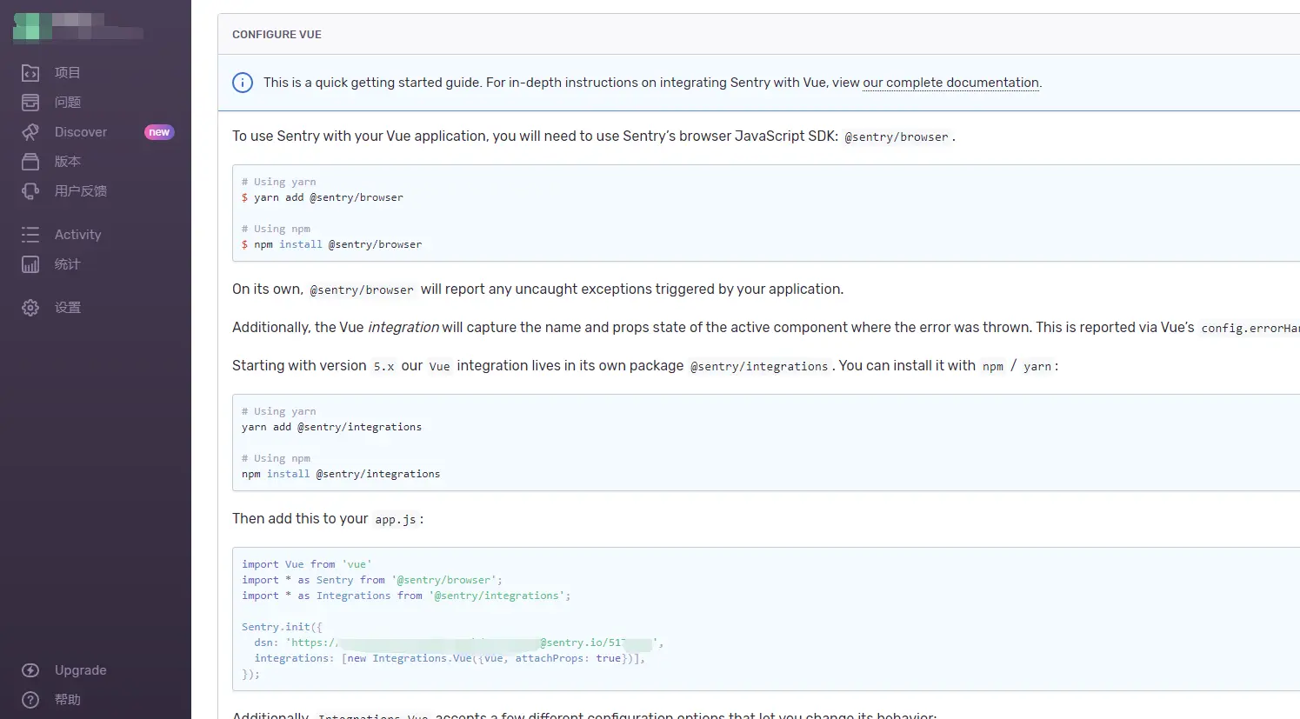This screenshot has height=719, width=1300.
Task: Click the 'yarn add @sentry/integrations' command line
Action: [331, 427]
